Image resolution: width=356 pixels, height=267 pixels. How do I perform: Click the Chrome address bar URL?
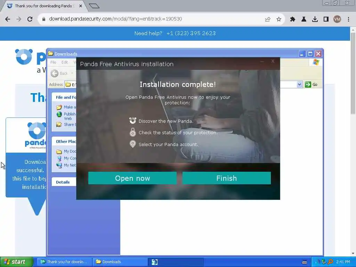click(115, 19)
